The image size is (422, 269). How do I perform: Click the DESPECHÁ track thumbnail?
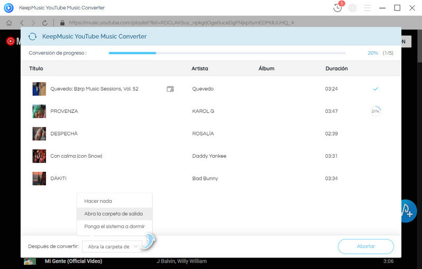[x=39, y=133]
